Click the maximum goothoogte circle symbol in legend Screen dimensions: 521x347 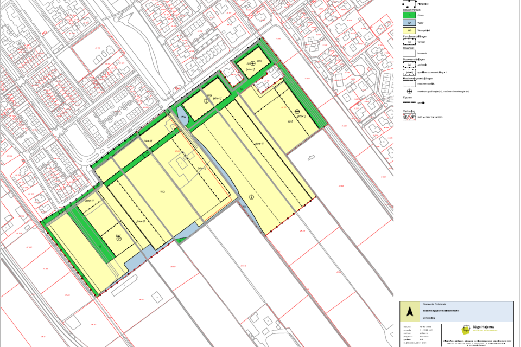click(x=410, y=92)
